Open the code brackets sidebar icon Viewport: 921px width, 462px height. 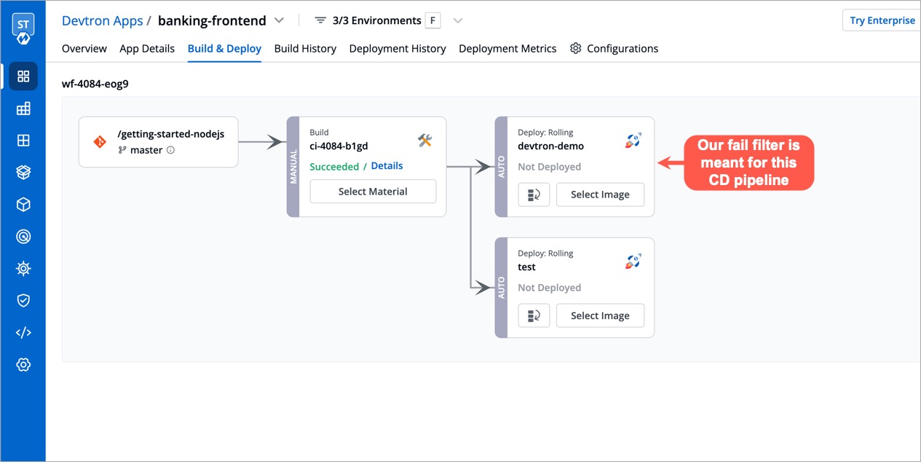pos(23,332)
